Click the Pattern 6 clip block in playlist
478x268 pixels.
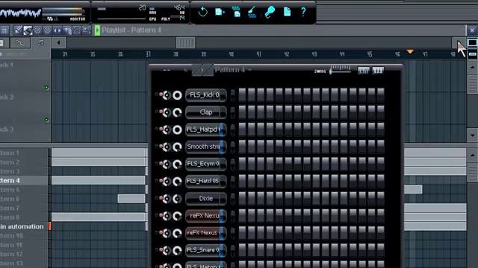click(x=131, y=199)
